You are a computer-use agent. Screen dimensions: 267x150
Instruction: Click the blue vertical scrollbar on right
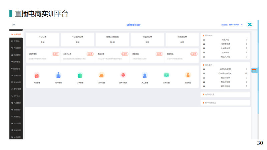point(258,67)
